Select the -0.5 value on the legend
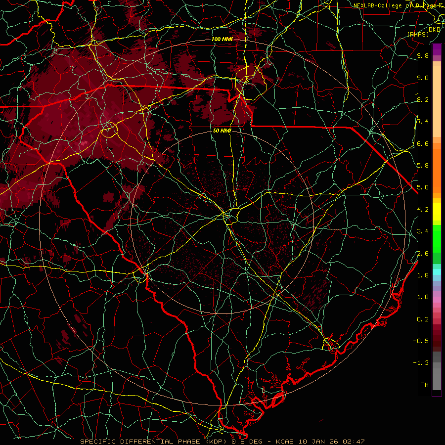Viewport: 445px width, 445px height. [x=421, y=341]
